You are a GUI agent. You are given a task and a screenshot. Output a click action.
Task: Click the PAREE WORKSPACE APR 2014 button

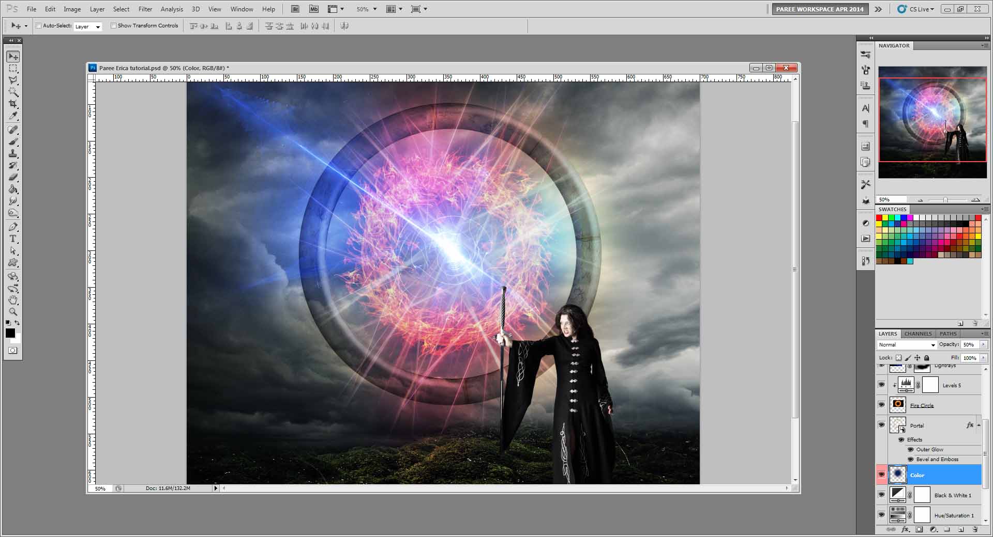click(819, 9)
